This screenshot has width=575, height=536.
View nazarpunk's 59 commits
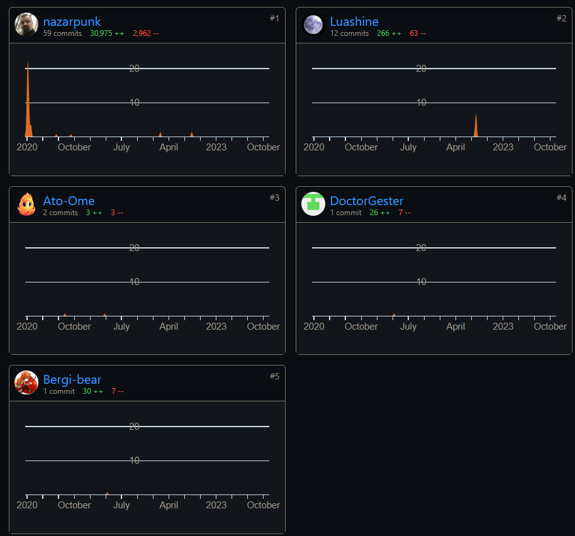coord(62,33)
